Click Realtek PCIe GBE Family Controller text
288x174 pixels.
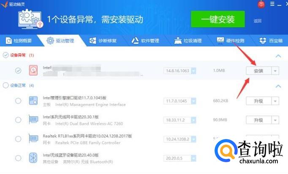tap(88, 143)
